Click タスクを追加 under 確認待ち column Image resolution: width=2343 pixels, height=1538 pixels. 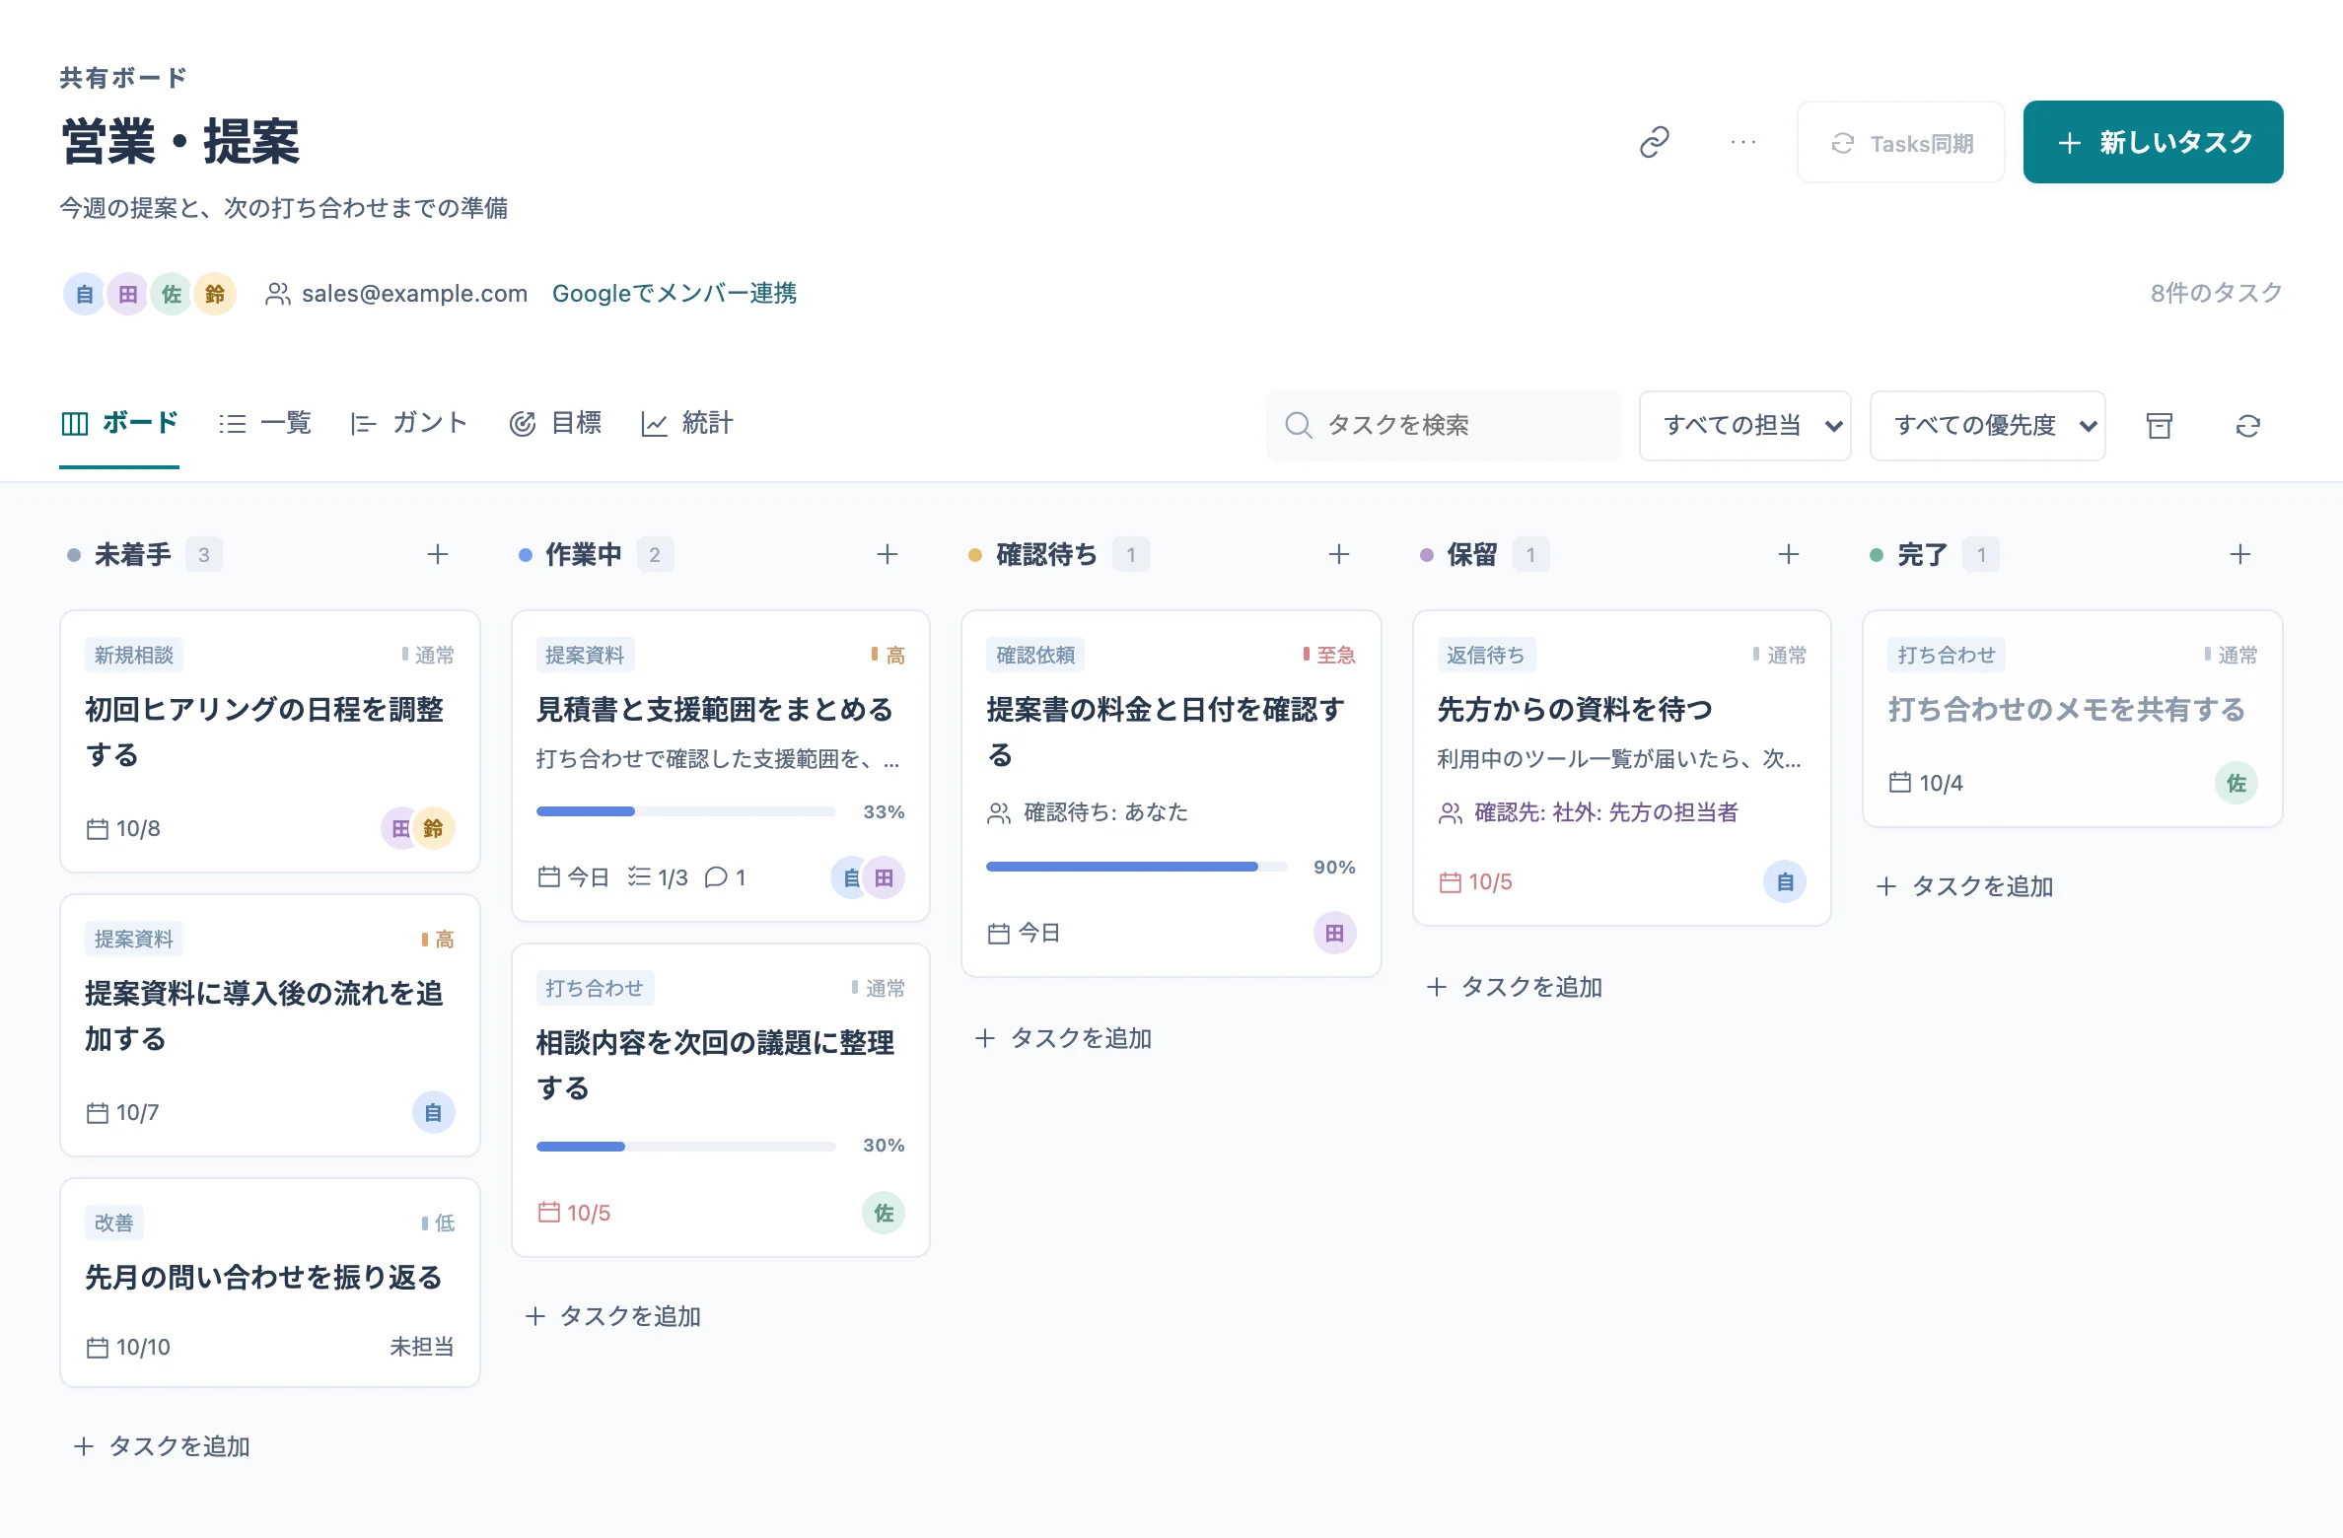pos(1063,1038)
